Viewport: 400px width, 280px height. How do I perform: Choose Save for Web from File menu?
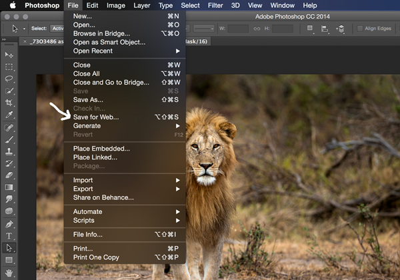(96, 117)
